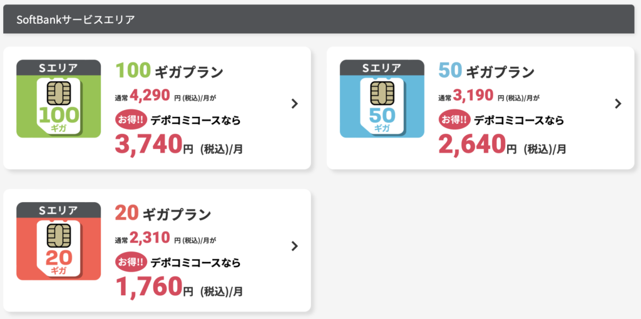Screen dimensions: 641x319
Task: Open 20 giga plan via right chevron arrow
Action: tap(294, 246)
